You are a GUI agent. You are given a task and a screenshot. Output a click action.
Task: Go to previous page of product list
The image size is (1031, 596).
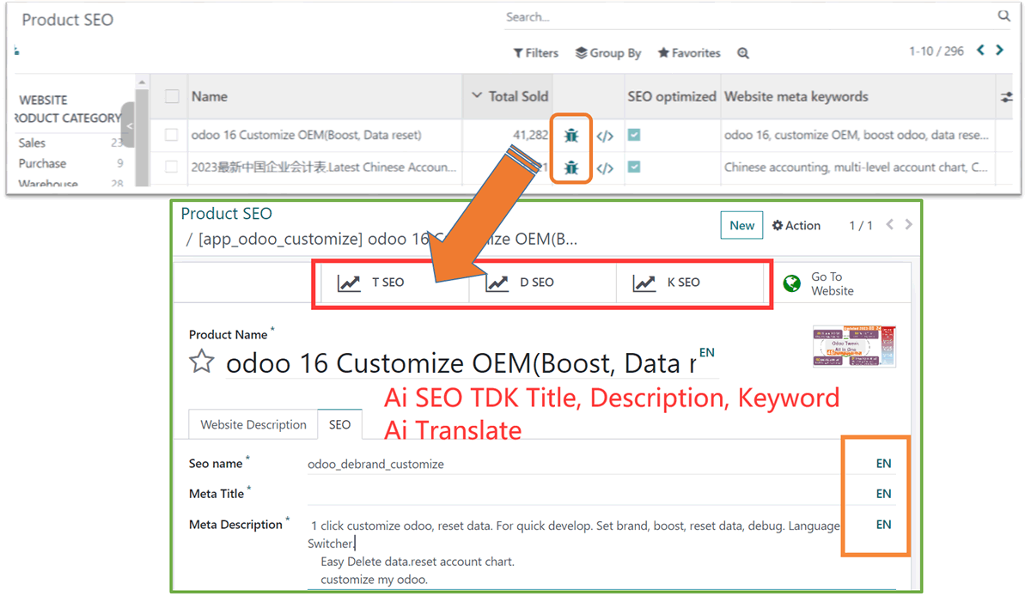(980, 51)
